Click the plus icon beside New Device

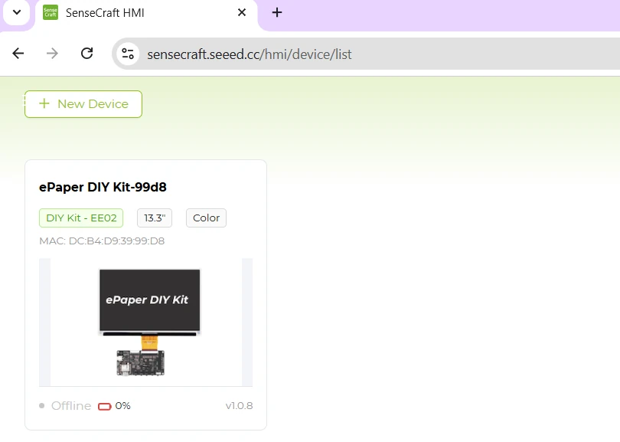(44, 104)
